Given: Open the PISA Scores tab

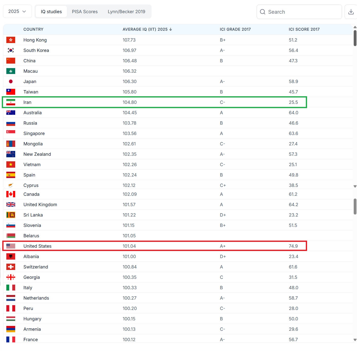Looking at the screenshot, I should pyautogui.click(x=85, y=12).
